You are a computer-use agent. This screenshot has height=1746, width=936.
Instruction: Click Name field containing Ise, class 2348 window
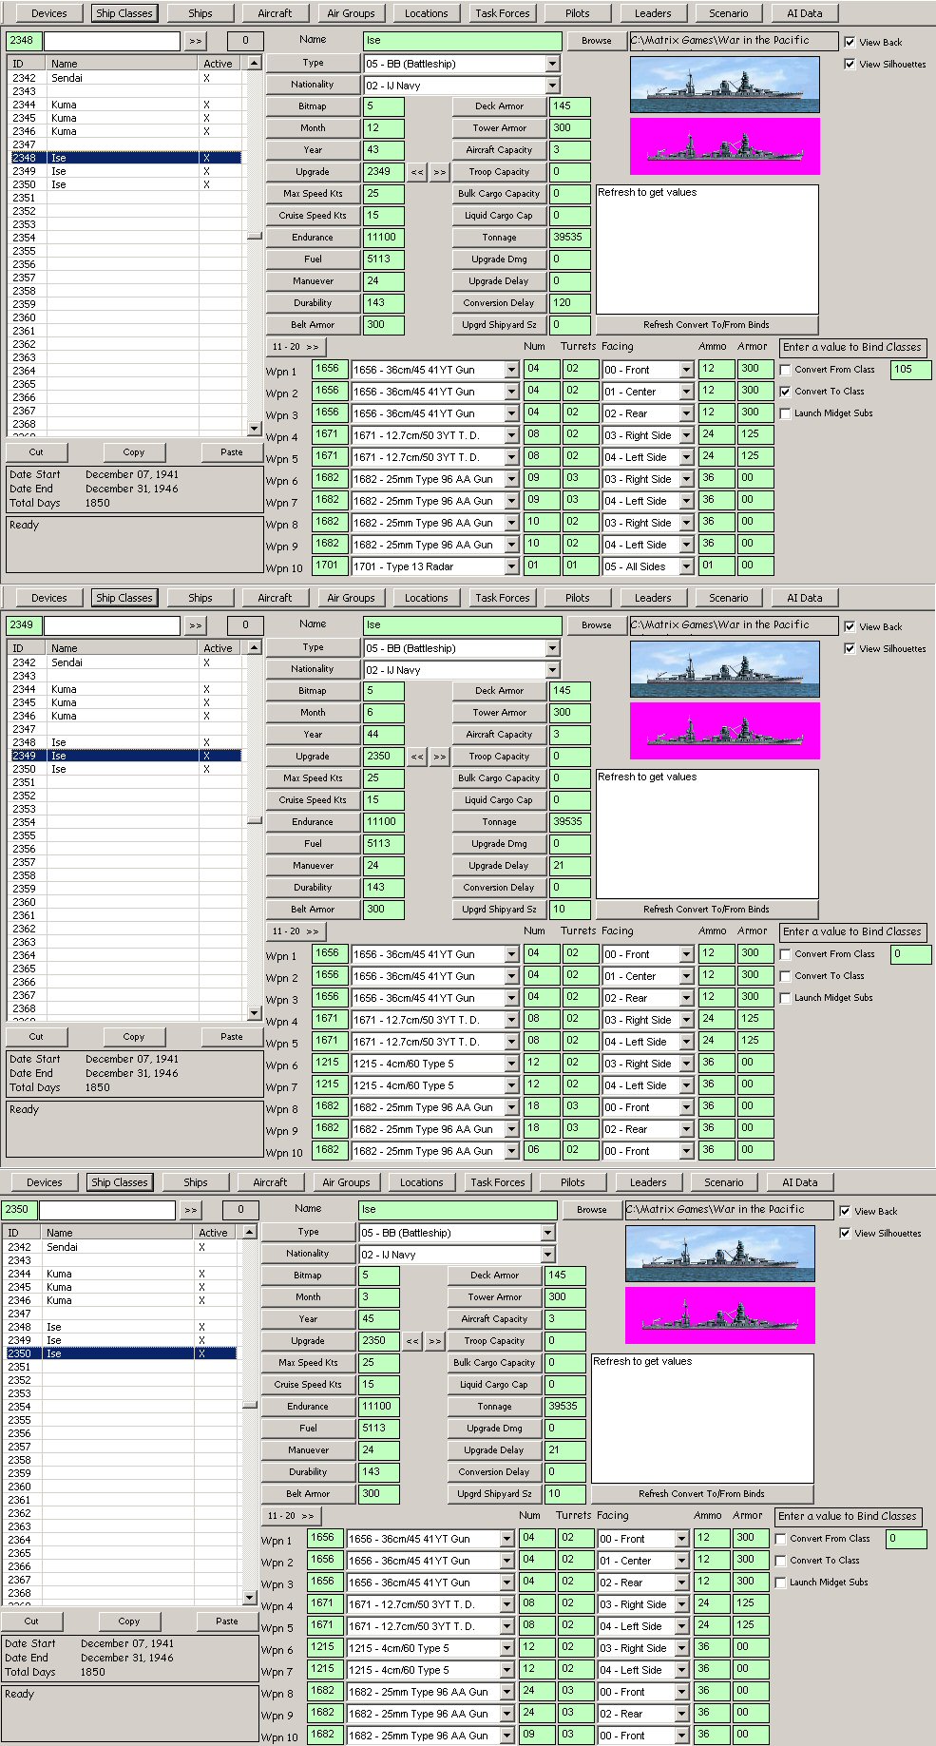pyautogui.click(x=462, y=41)
